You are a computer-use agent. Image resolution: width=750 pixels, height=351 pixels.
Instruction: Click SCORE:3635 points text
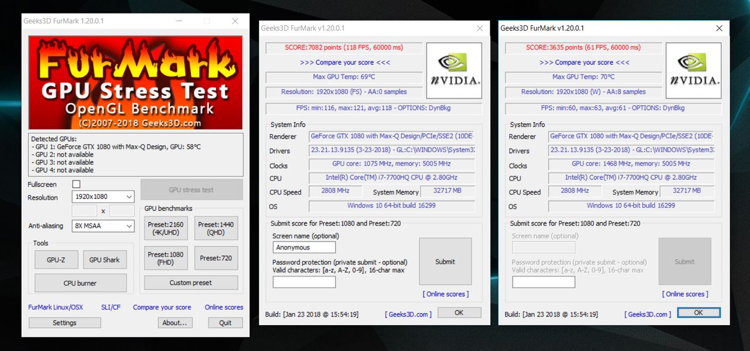coord(584,47)
